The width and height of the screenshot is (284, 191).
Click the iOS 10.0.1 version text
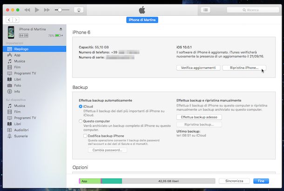pos(184,47)
